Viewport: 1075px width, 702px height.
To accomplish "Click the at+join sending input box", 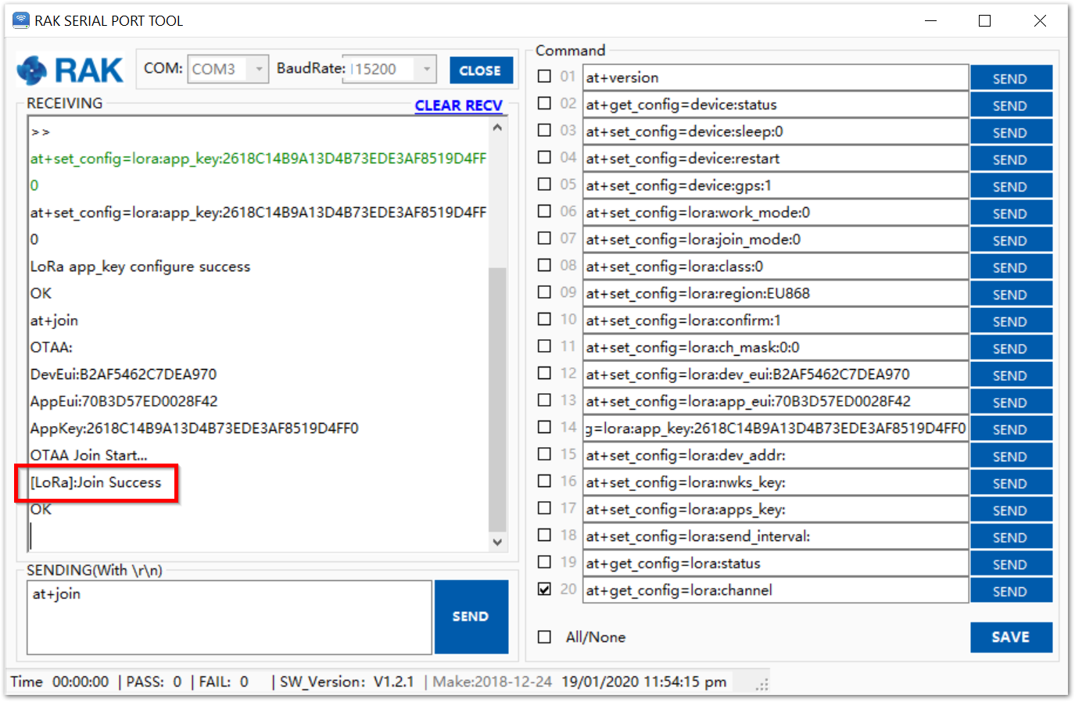I will pyautogui.click(x=229, y=617).
